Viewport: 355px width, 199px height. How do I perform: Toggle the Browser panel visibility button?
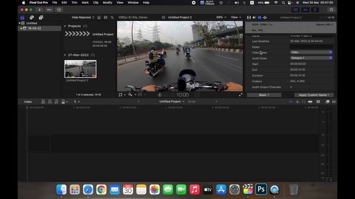tap(296, 10)
